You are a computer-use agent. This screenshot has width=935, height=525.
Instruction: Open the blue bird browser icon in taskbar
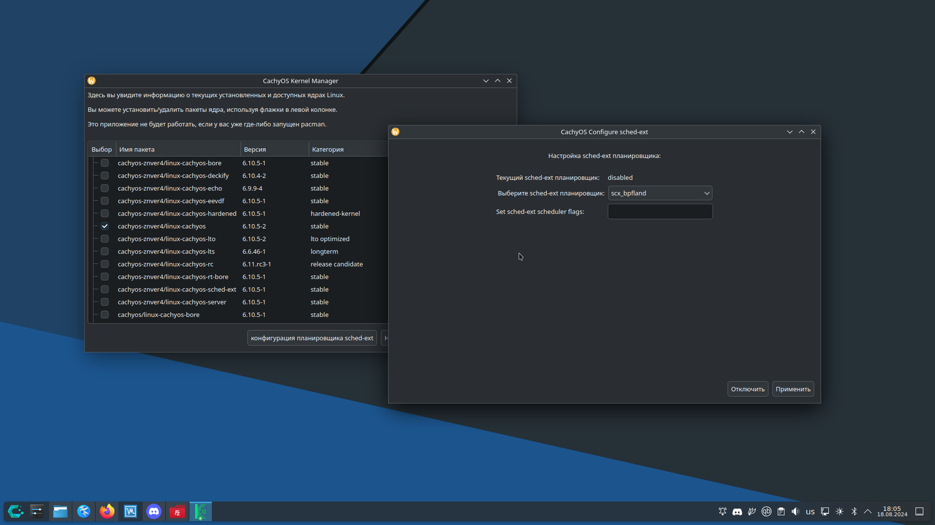click(84, 511)
